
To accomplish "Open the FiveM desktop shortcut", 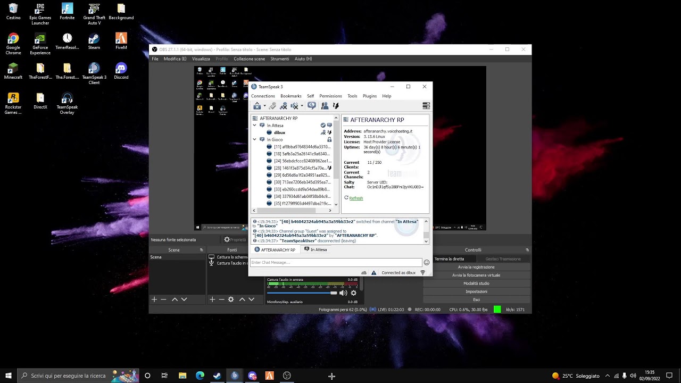I will (x=121, y=41).
